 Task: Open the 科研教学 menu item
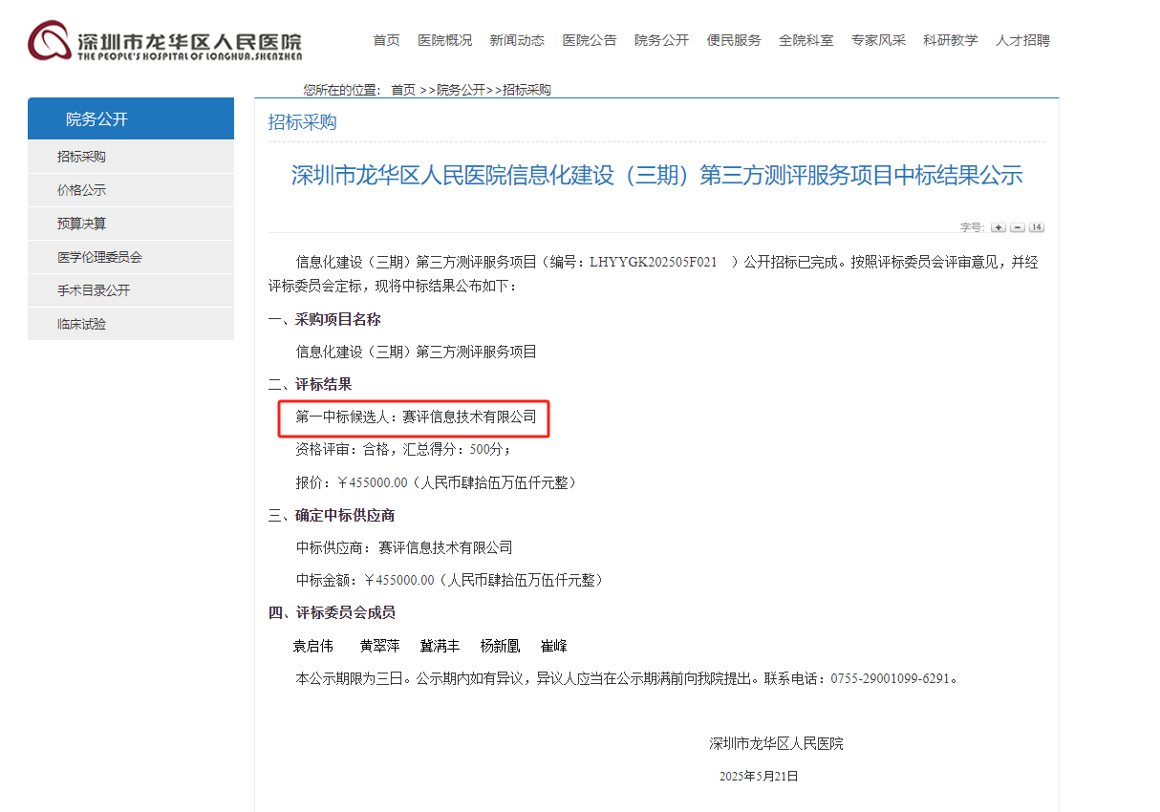(950, 40)
